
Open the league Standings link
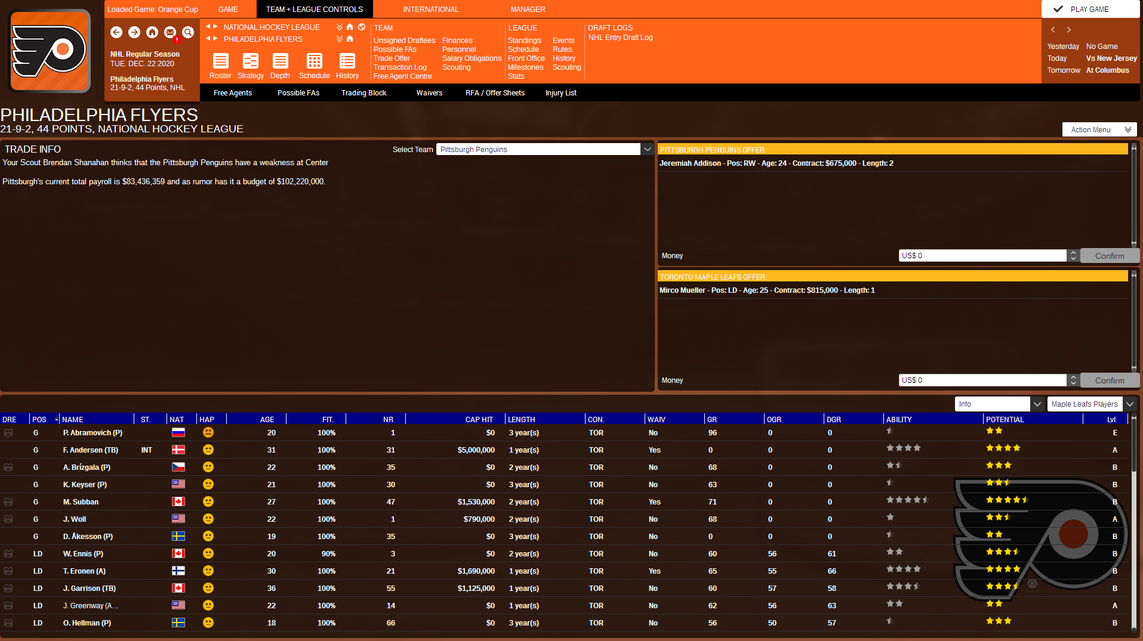click(524, 41)
